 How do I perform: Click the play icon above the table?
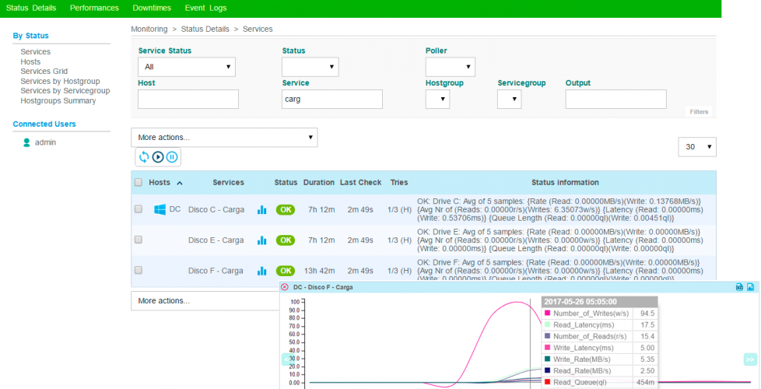(x=158, y=156)
